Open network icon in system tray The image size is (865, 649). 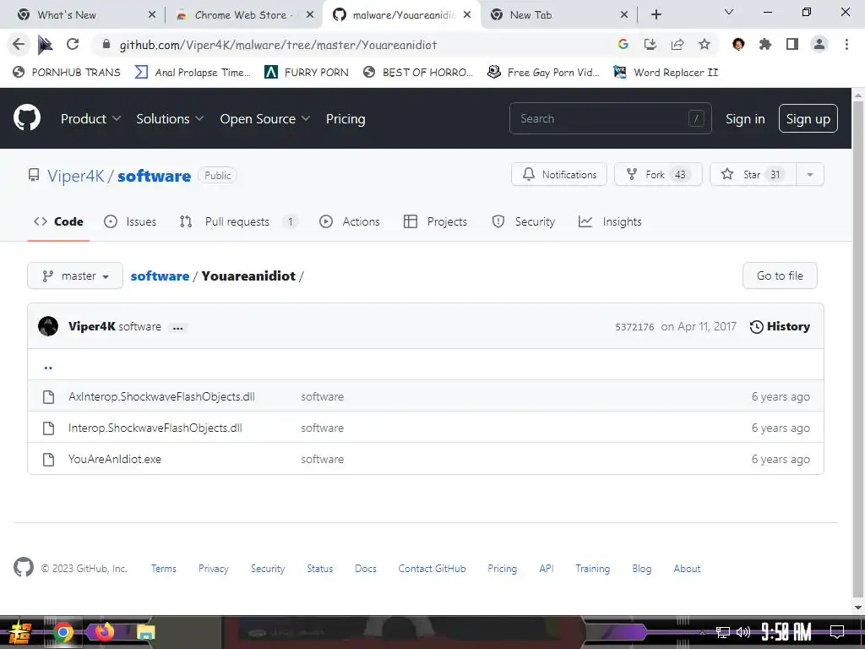723,632
